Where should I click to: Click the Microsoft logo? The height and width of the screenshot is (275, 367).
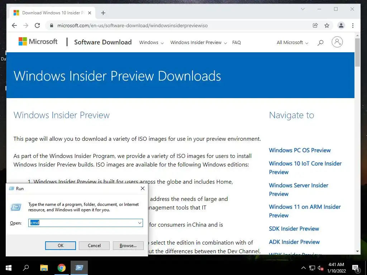38,42
